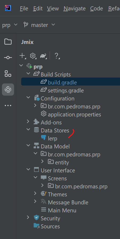Collapse the prp root node
The height and width of the screenshot is (239, 120).
point(21,65)
